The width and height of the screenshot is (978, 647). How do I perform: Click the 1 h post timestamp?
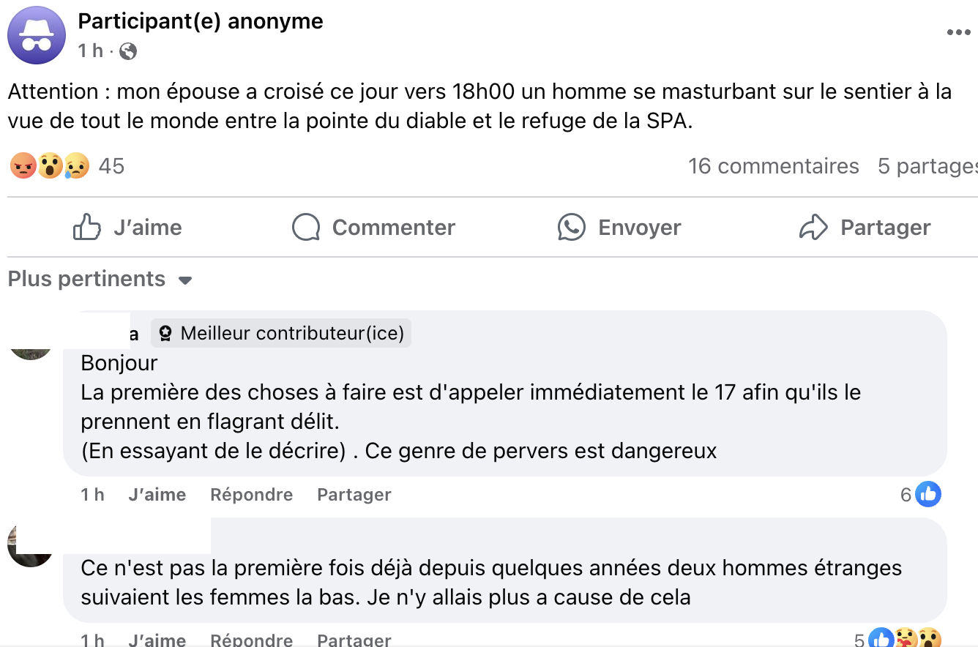(91, 51)
